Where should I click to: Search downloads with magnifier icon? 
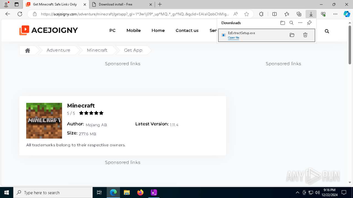tap(291, 23)
